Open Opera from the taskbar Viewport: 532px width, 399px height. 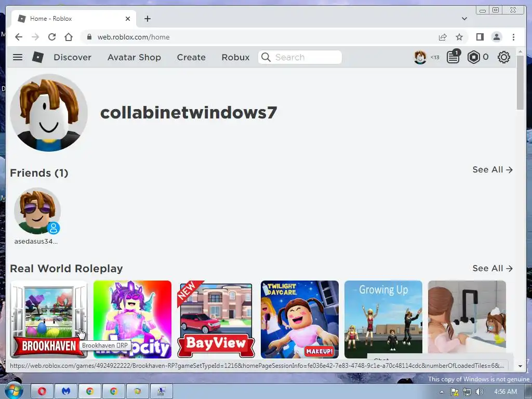tap(42, 391)
